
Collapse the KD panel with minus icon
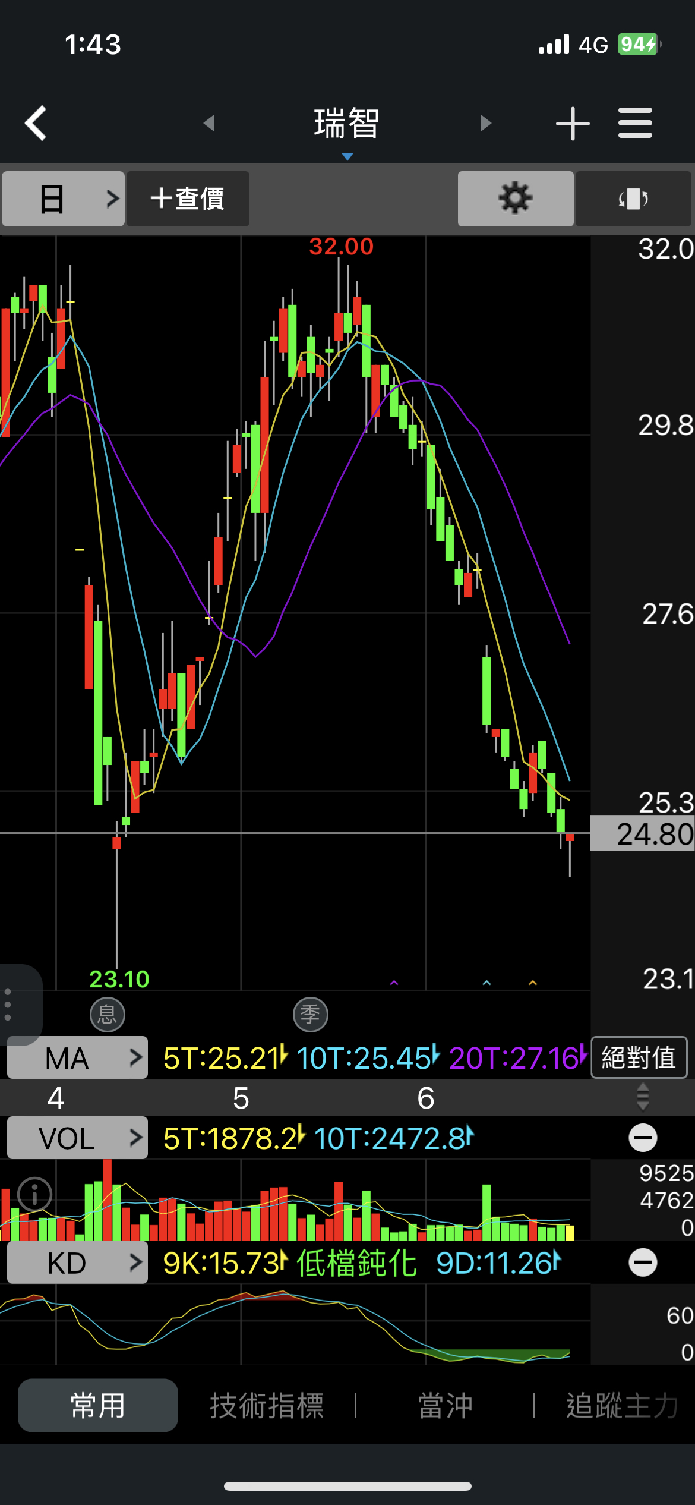point(643,1262)
